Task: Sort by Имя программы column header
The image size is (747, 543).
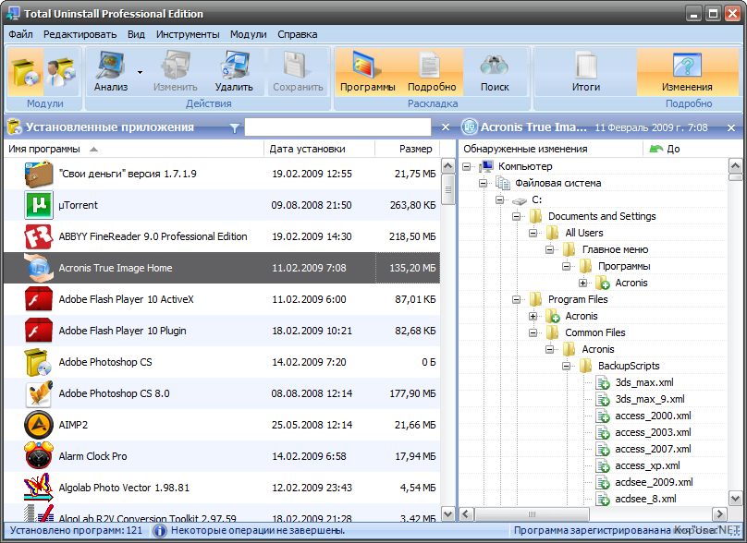Action: click(134, 149)
